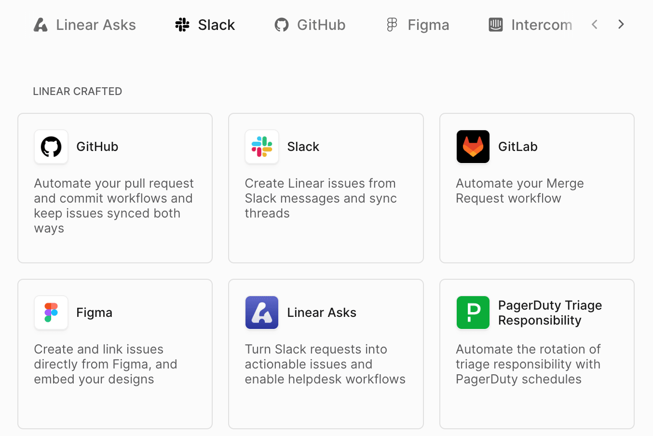Viewport: 653px width, 436px height.
Task: Click the Linear Asks card logo
Action: [262, 313]
